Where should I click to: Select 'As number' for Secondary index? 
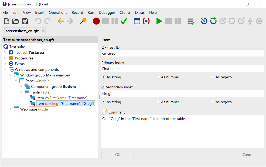click(168, 102)
